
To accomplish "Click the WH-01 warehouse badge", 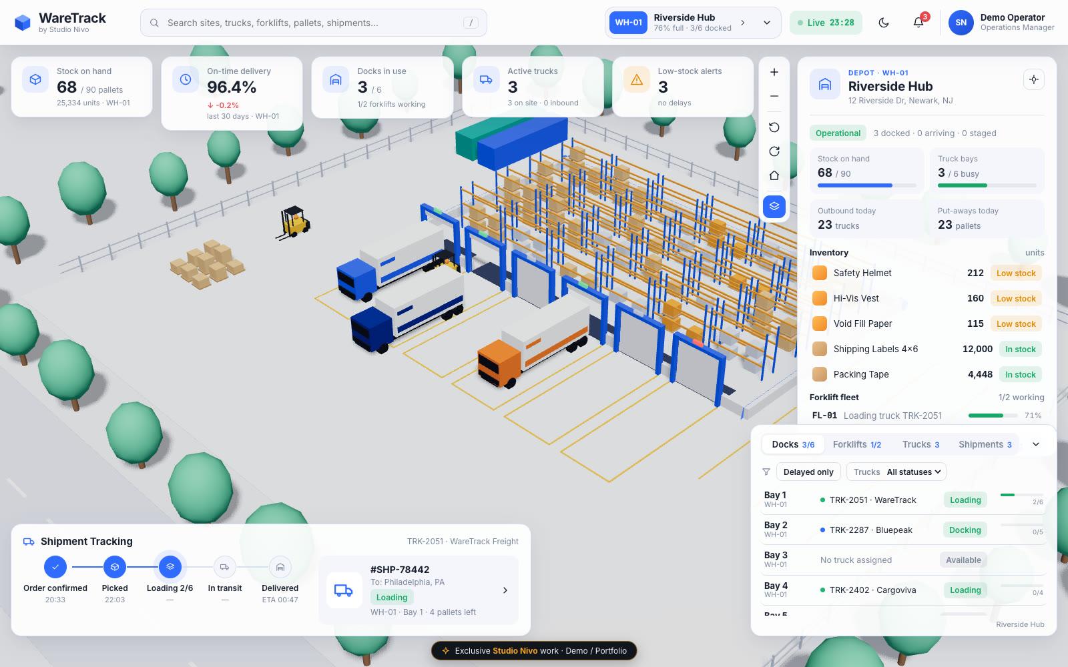I will 628,23.
